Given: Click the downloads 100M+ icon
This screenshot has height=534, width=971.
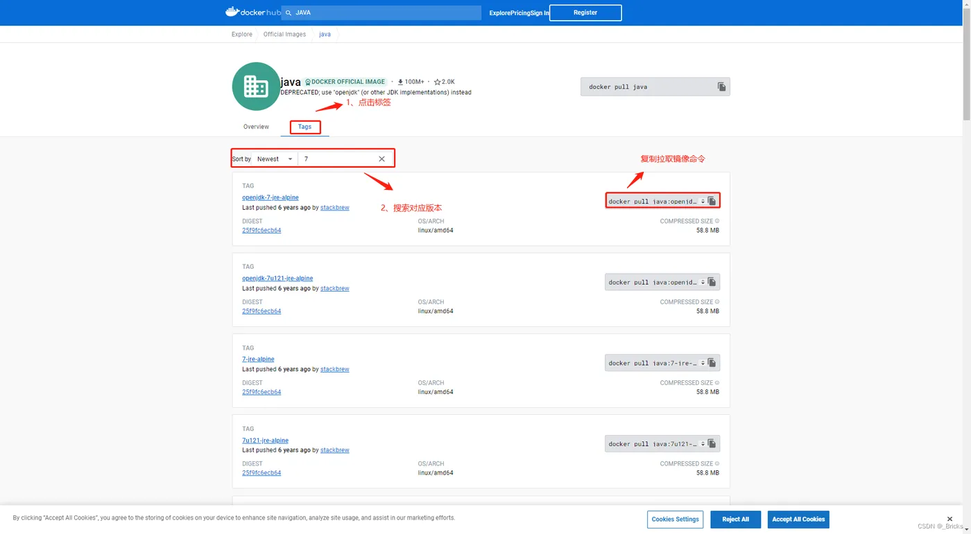Looking at the screenshot, I should (400, 82).
